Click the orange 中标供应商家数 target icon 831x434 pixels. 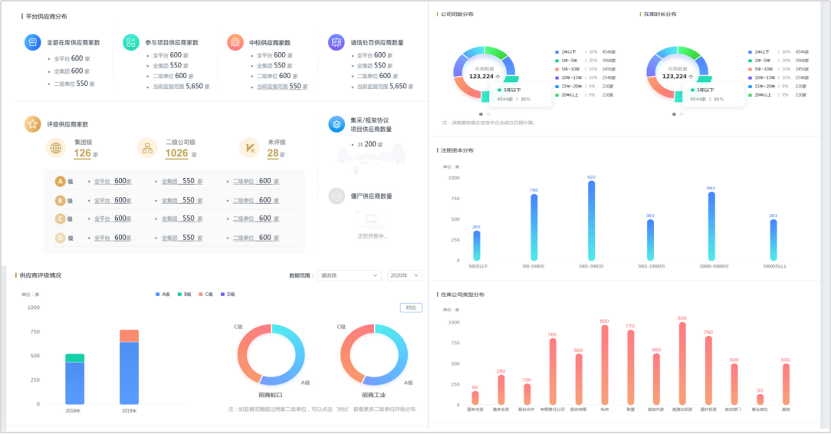[x=235, y=42]
